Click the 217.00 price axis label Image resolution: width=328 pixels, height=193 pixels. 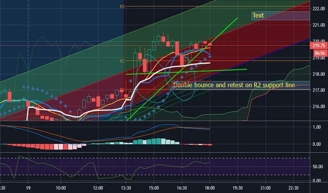click(319, 90)
